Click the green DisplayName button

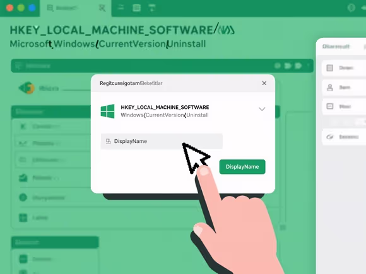pyautogui.click(x=242, y=167)
